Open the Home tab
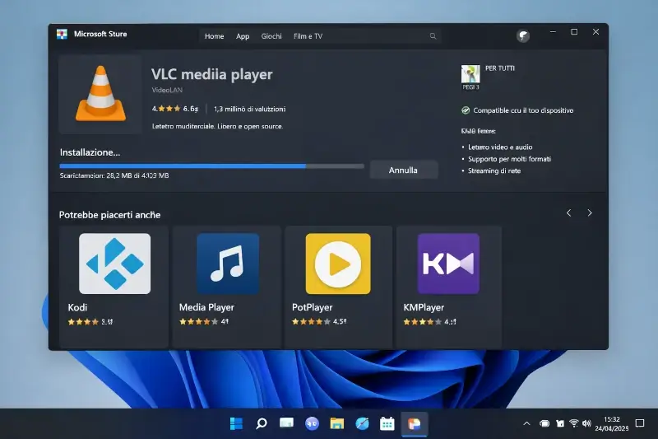The height and width of the screenshot is (439, 658). point(214,36)
